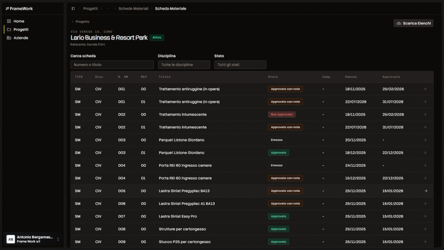Open row arrow for 003 rev 01

[425, 153]
